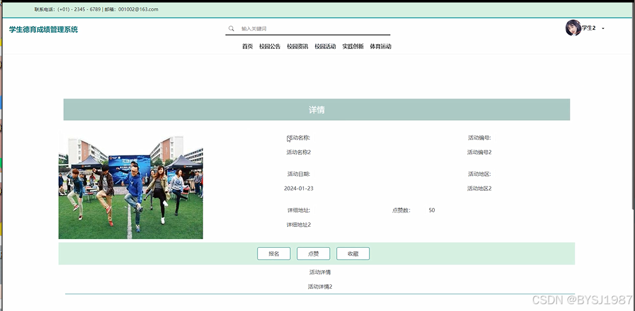Select the 活动地区2 value text
Viewport: 635px width, 311px height.
[479, 188]
